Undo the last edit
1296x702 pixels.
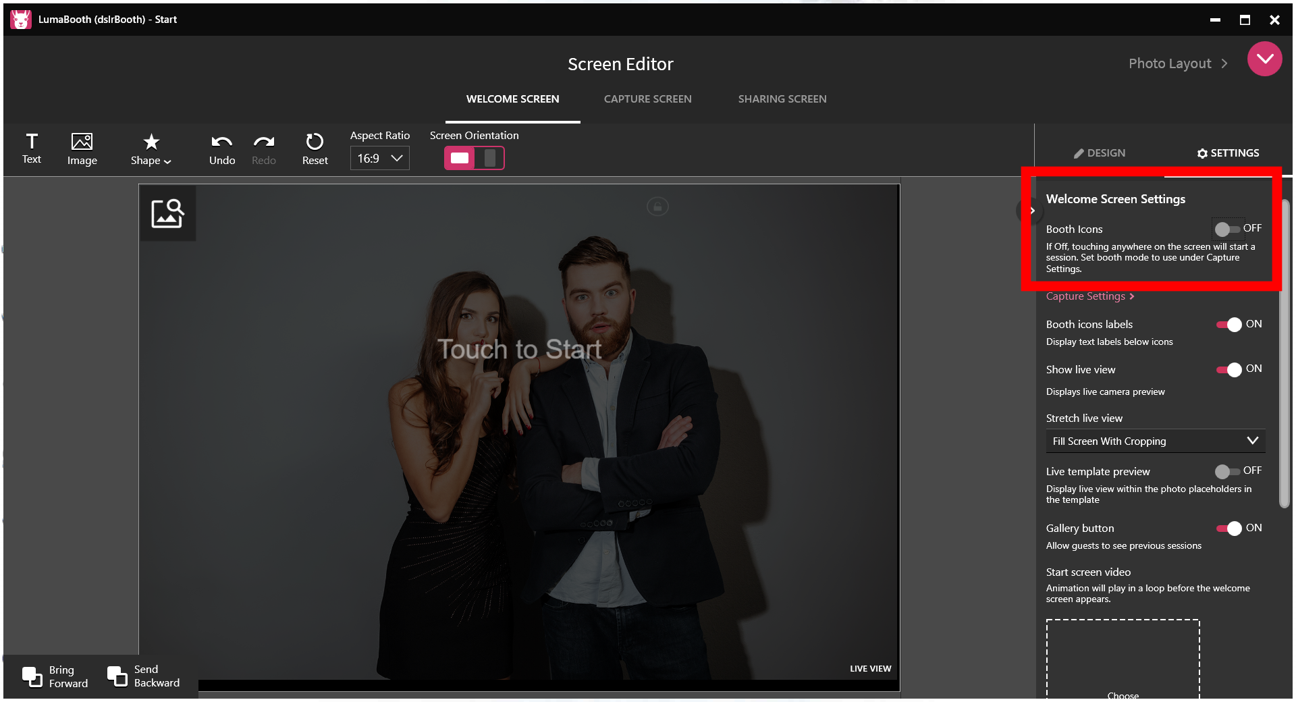pyautogui.click(x=222, y=149)
